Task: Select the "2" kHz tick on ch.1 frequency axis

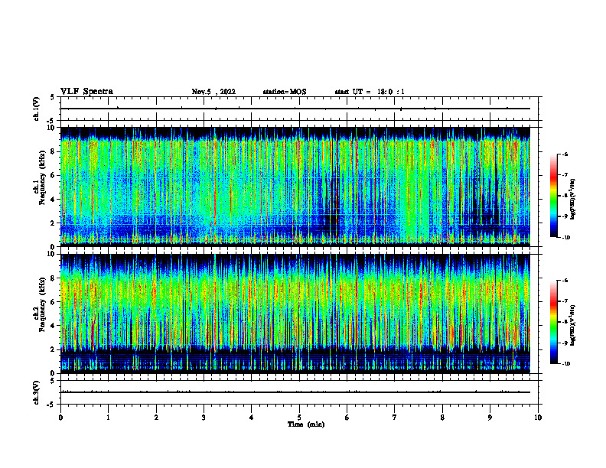Action: click(54, 223)
